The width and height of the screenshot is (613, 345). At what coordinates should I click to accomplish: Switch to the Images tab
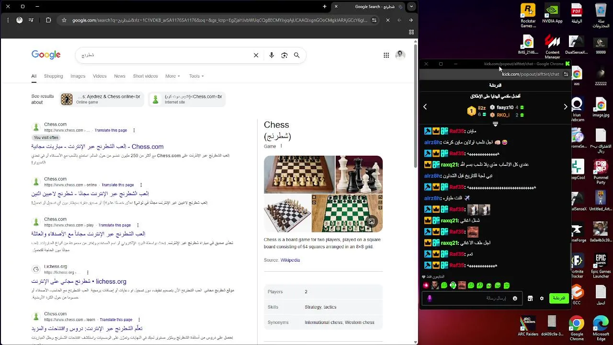pyautogui.click(x=78, y=76)
